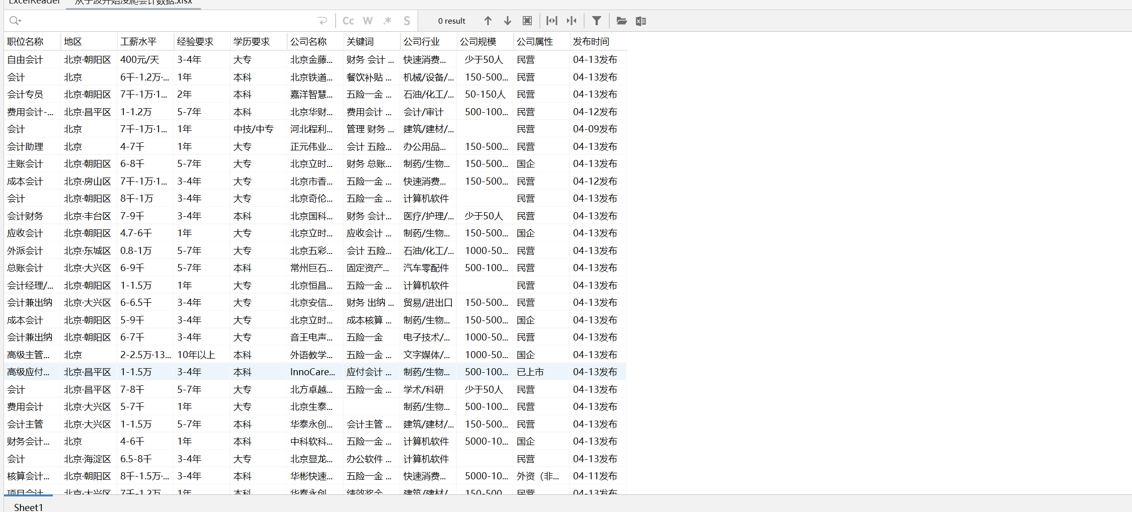
Task: Toggle the S search option
Action: (x=407, y=21)
